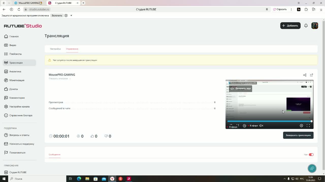Image resolution: width=325 pixels, height=182 pixels.
Task: Click MousePRO-GAMING stream title
Action: tap(62, 75)
